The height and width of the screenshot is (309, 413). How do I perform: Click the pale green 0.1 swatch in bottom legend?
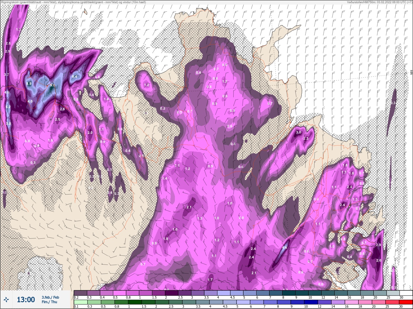click(80, 302)
